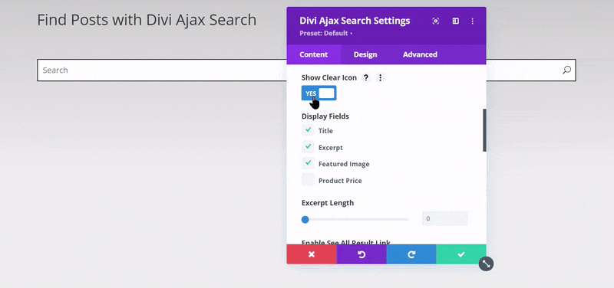Screen dimensions: 614x288
Task: Toggle the Show Clear Icon switch
Action: [x=319, y=93]
